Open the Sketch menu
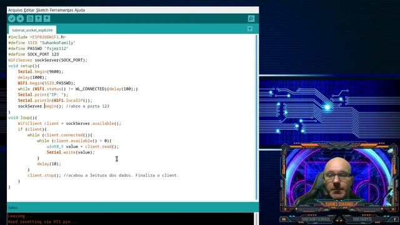The height and width of the screenshot is (225, 400). [x=42, y=10]
